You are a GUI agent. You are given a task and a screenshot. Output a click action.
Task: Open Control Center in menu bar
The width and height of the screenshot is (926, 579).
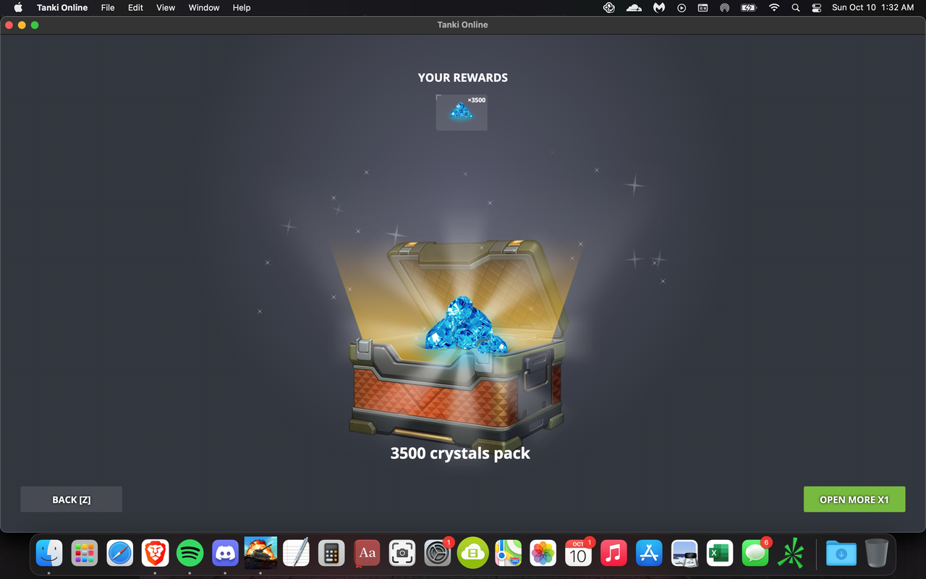point(817,7)
